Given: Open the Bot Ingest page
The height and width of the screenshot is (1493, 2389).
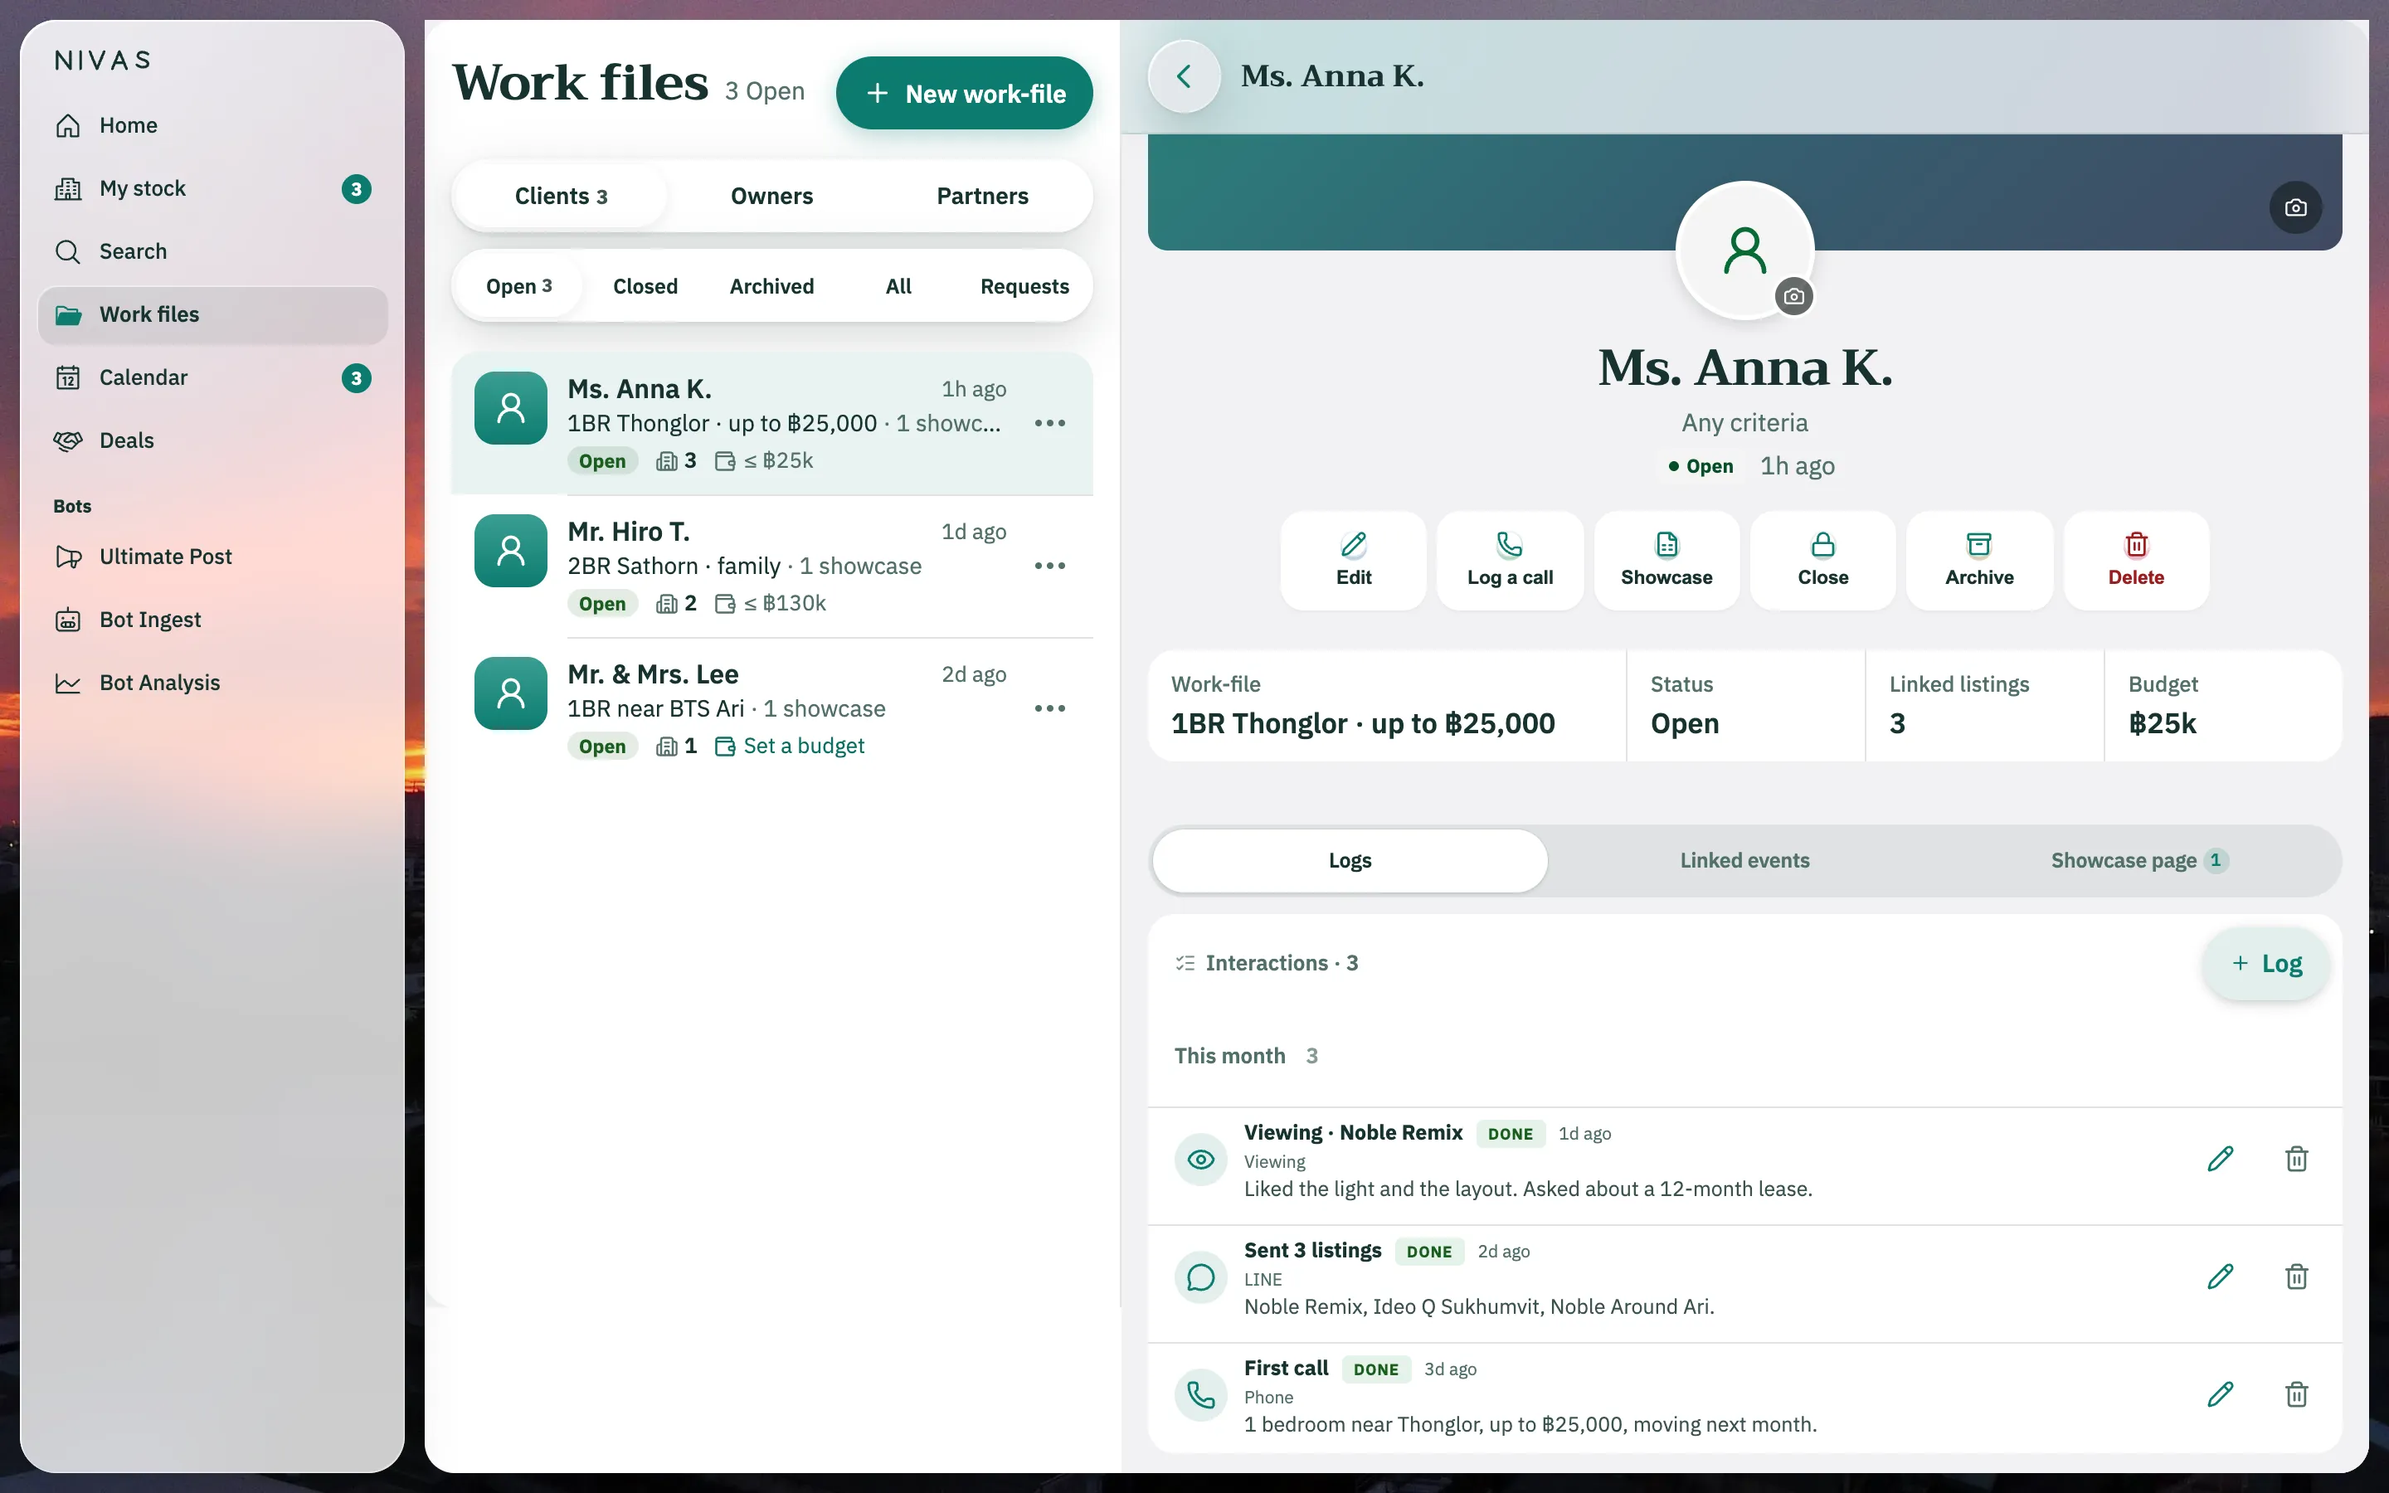Looking at the screenshot, I should point(212,620).
